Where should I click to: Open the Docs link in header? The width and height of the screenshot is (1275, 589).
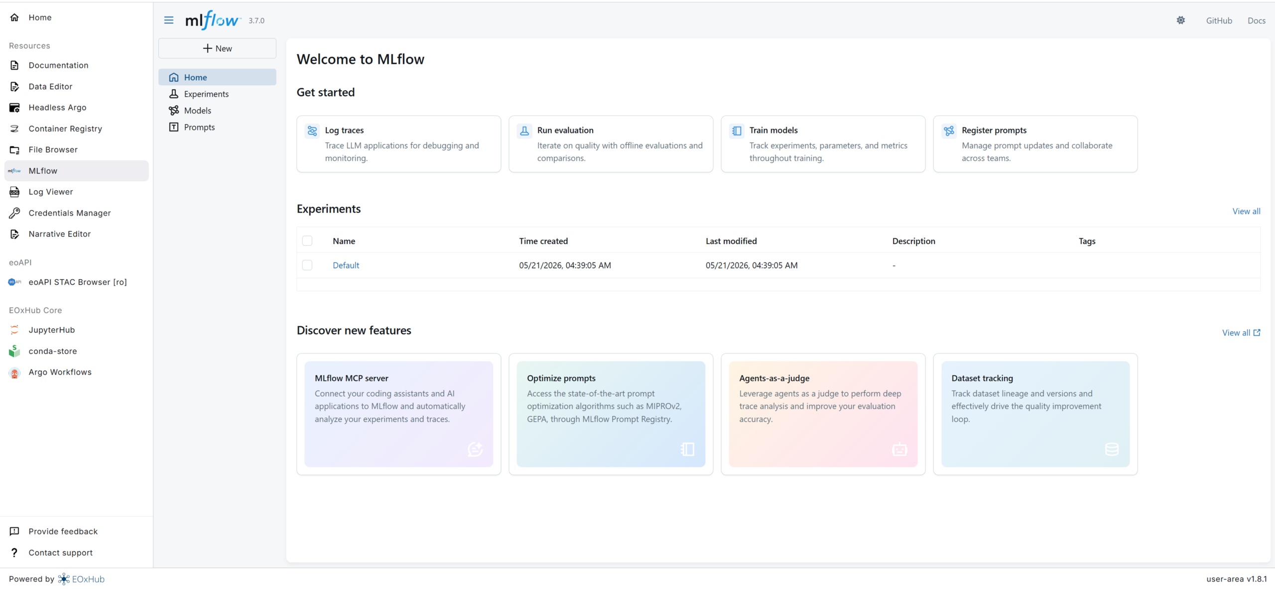[1256, 20]
